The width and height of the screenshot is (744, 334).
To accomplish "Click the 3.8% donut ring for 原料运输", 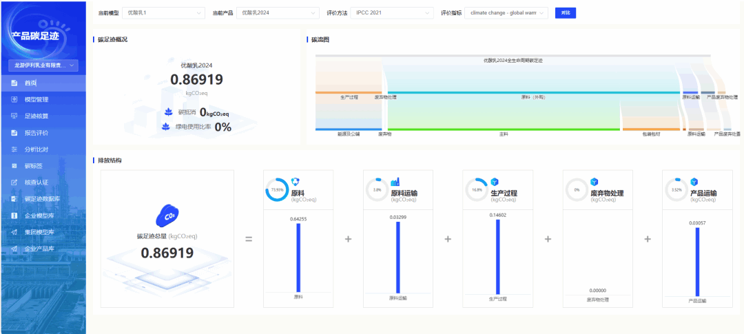I will point(378,190).
